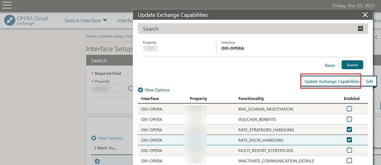Click the background Search panel header

coord(109,60)
